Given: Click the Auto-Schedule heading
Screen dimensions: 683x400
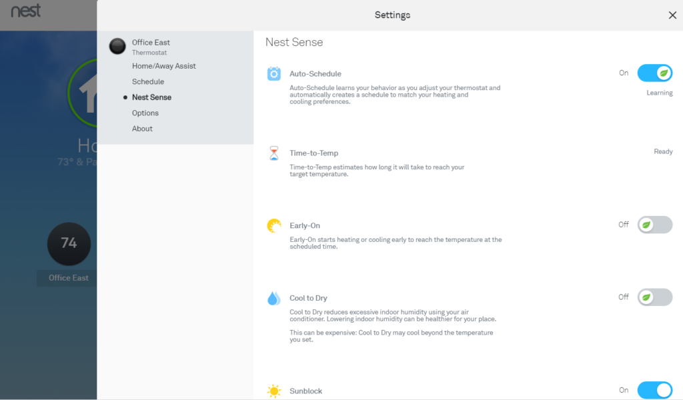Looking at the screenshot, I should (x=315, y=74).
